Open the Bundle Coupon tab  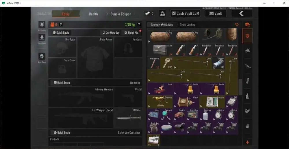[121, 14]
